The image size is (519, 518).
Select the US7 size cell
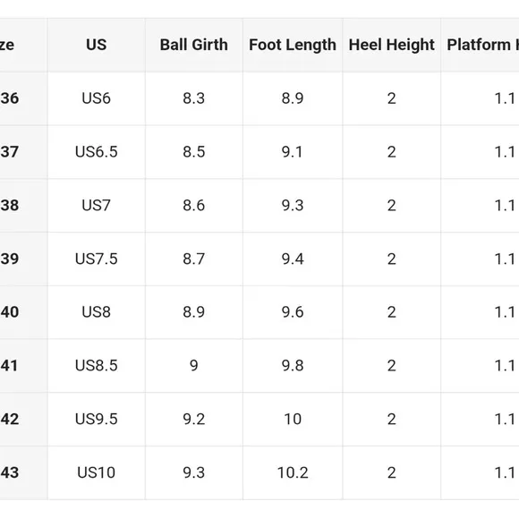pyautogui.click(x=97, y=205)
